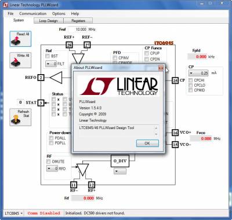Click the Fref frequency input field
Screen dimensions: 232x220
[77, 30]
